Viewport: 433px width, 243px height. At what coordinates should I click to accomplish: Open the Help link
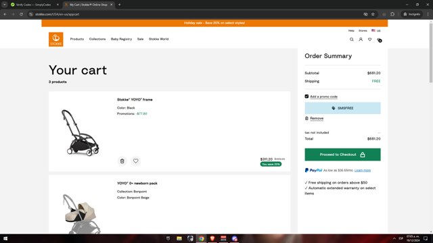[x=351, y=30]
